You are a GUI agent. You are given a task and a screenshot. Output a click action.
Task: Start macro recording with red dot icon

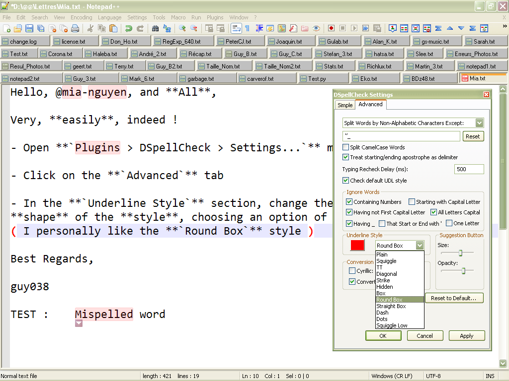point(331,28)
